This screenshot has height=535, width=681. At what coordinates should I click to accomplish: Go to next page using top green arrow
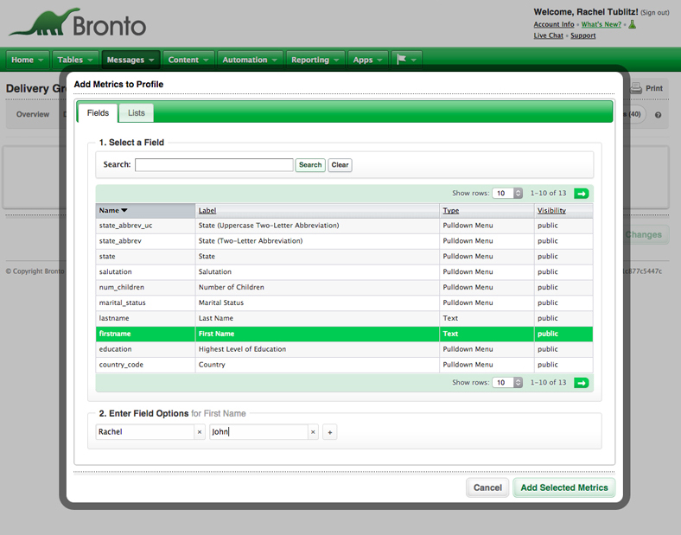[581, 194]
